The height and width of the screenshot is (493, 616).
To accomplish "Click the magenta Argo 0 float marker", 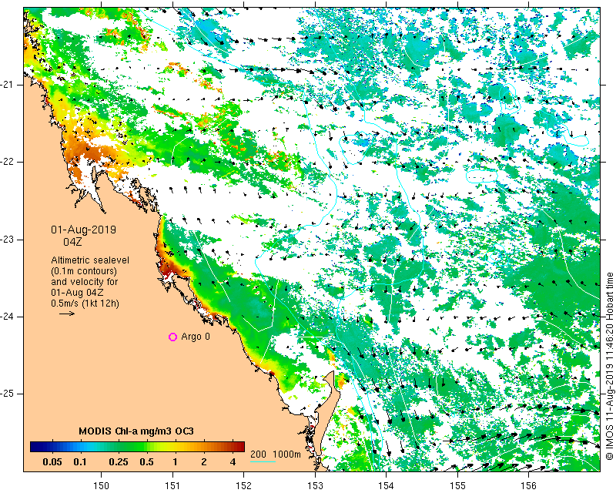I will pos(172,337).
